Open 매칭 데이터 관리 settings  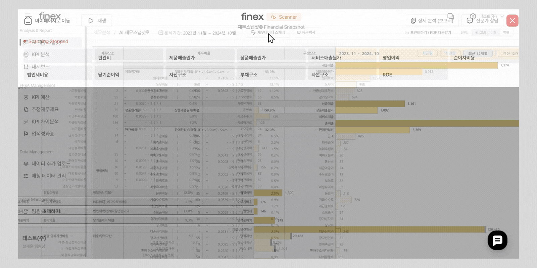tap(48, 176)
